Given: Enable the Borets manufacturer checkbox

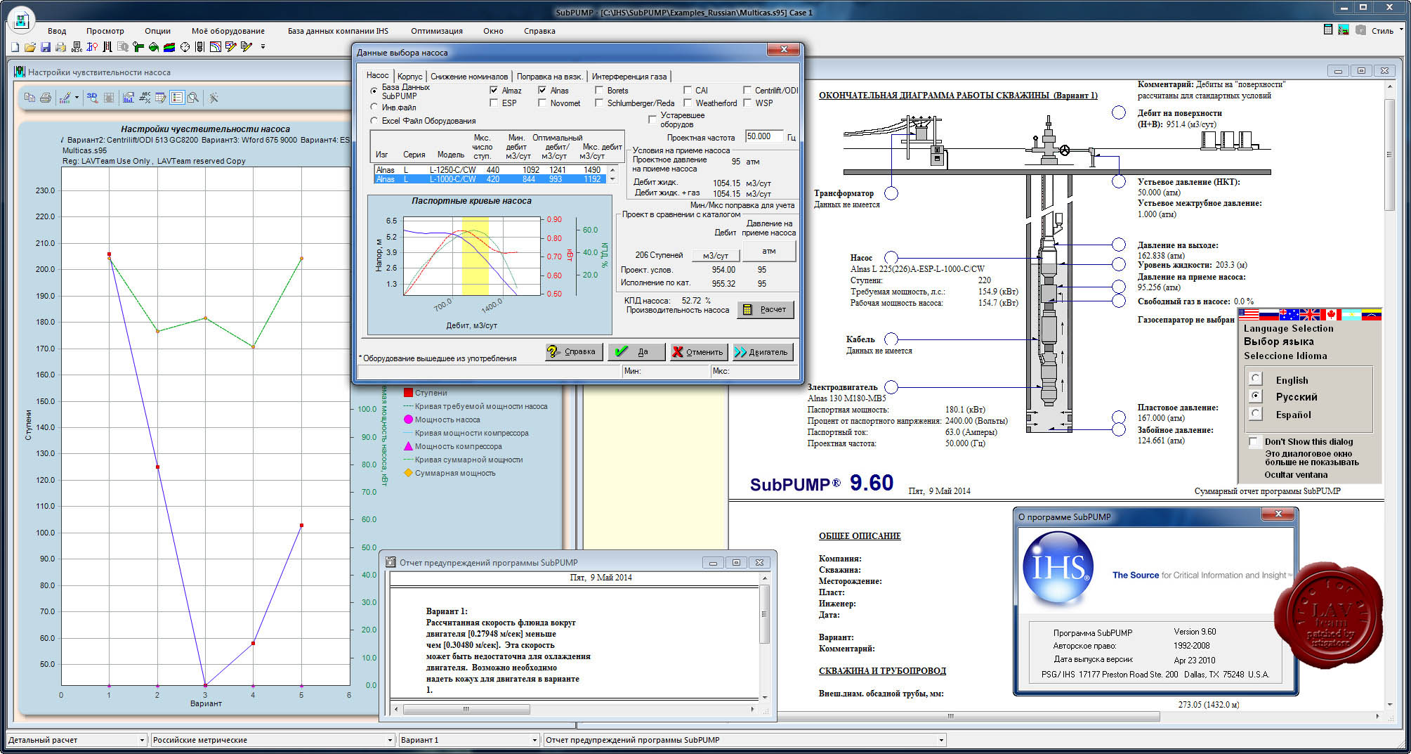Looking at the screenshot, I should pyautogui.click(x=599, y=90).
